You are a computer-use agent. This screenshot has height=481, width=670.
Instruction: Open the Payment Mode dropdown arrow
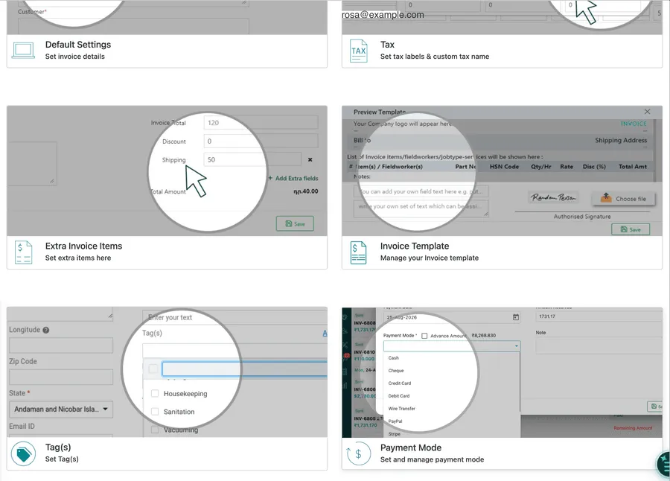(516, 346)
